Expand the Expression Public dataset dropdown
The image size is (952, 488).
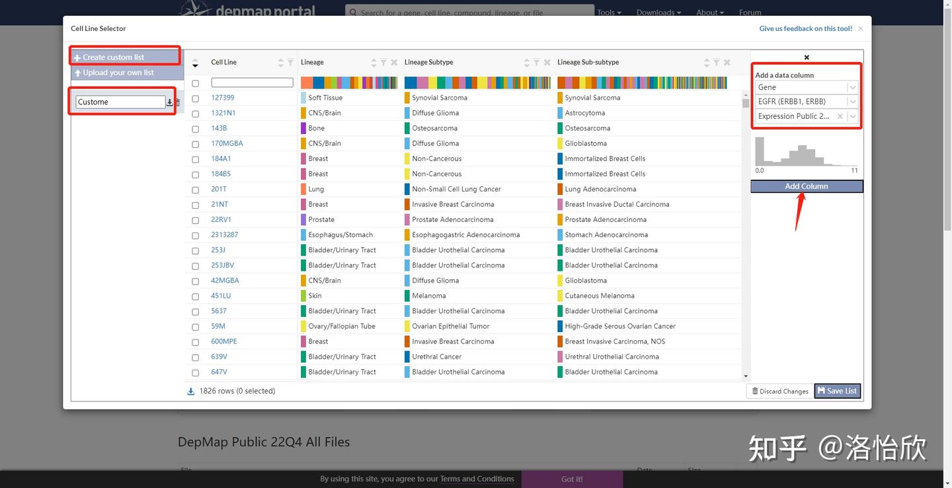point(853,116)
